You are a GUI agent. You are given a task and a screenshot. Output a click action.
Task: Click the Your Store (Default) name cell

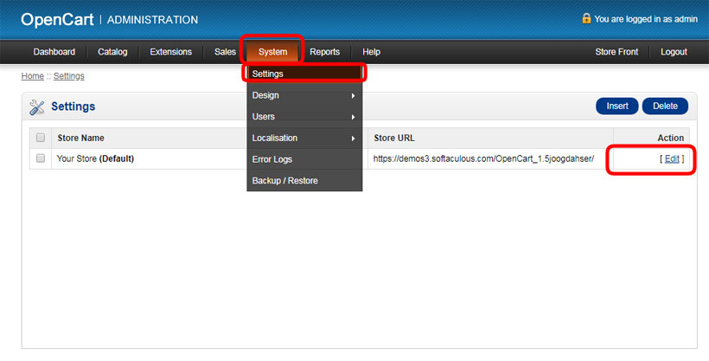click(x=95, y=158)
